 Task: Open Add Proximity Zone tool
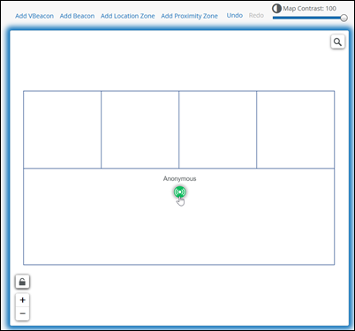[x=189, y=16]
